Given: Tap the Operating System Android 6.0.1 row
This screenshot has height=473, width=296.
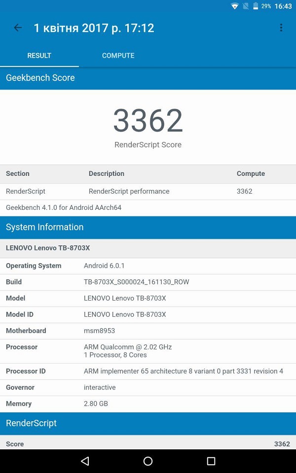Looking at the screenshot, I should click(148, 266).
